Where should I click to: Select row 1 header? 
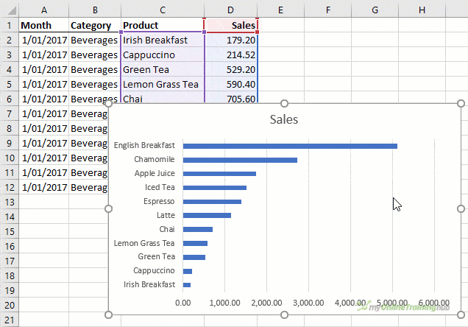click(x=10, y=25)
